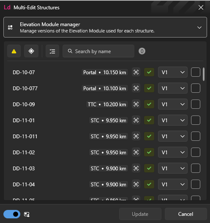Click the screen icon beside bottom toggle
The width and height of the screenshot is (210, 223).
[27, 214]
